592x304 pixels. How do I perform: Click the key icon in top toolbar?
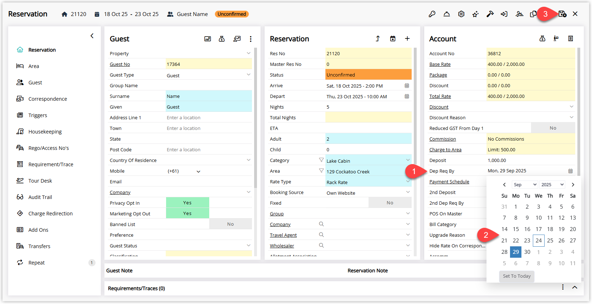432,14
